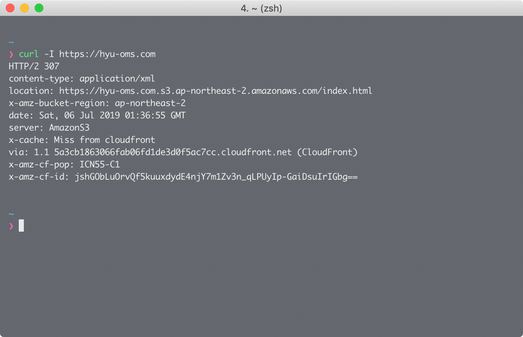Open the S3 location URL ending index.html
Screen dimensions: 523x337
(x=216, y=91)
